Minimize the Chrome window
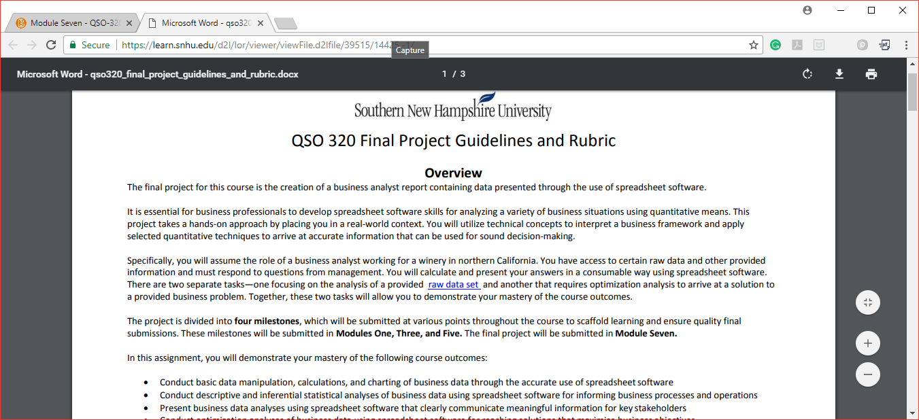 point(841,10)
